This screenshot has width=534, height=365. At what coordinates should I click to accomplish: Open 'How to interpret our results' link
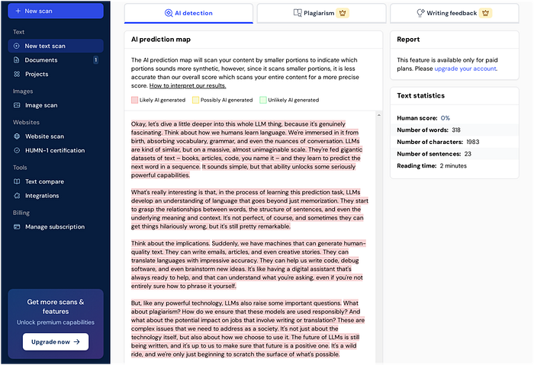pyautogui.click(x=188, y=85)
